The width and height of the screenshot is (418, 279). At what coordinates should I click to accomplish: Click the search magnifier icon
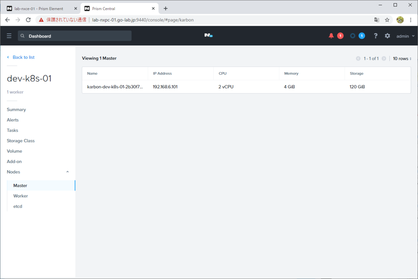23,36
